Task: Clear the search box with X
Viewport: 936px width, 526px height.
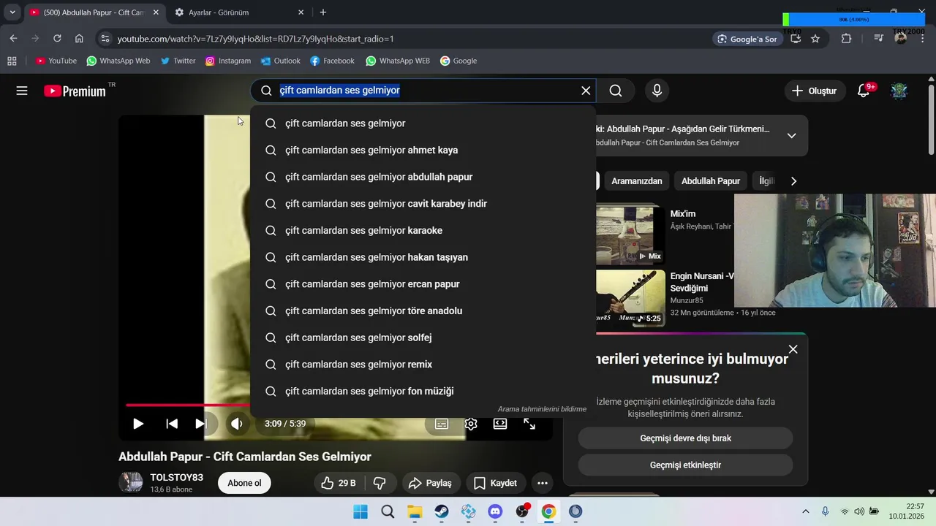Action: [x=586, y=91]
